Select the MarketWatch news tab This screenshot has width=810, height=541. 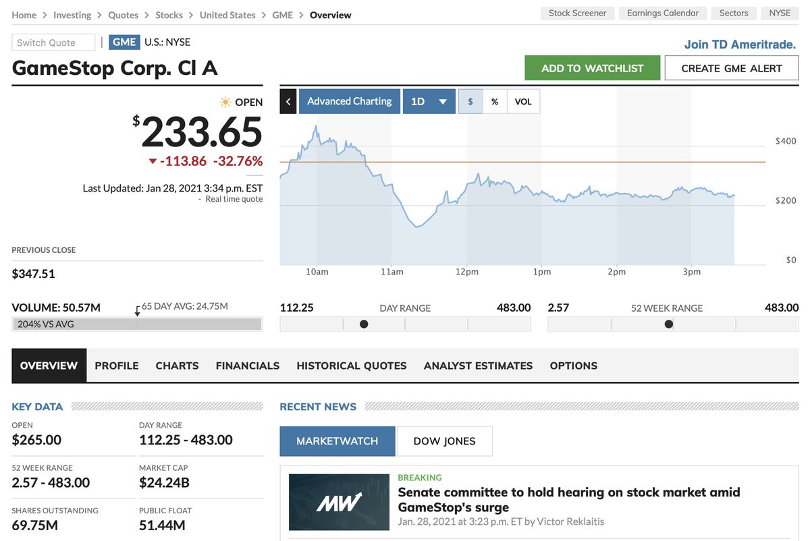click(337, 441)
